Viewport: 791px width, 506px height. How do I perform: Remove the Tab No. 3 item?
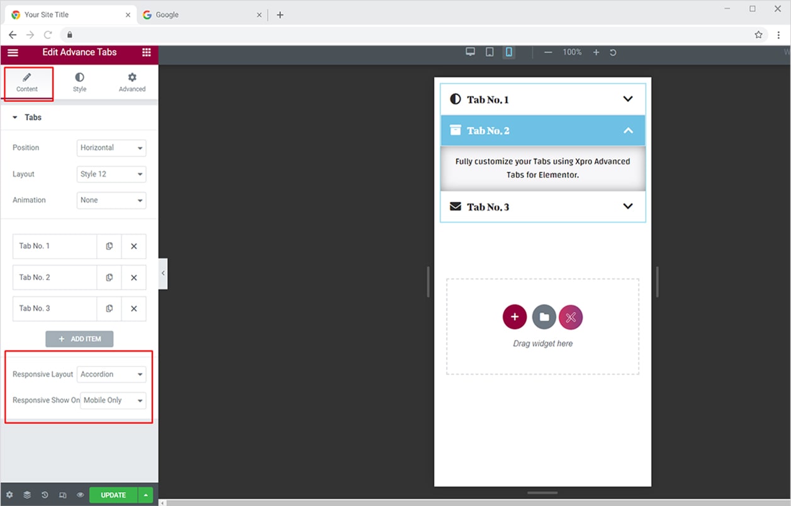click(x=134, y=308)
